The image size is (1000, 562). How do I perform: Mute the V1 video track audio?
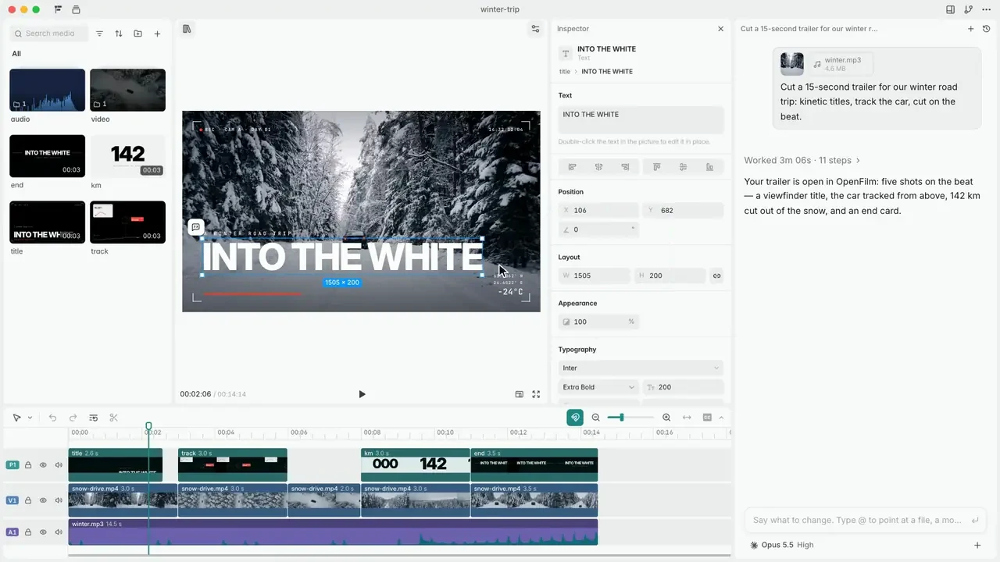coord(59,500)
